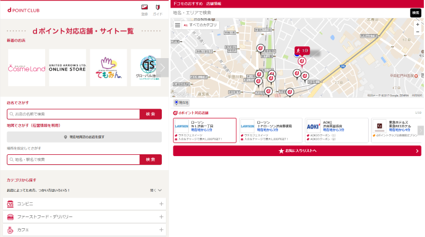Viewport: 425px width, 237px height.
Task: Expand the ファーストフード・デリバリー category
Action: (84, 217)
